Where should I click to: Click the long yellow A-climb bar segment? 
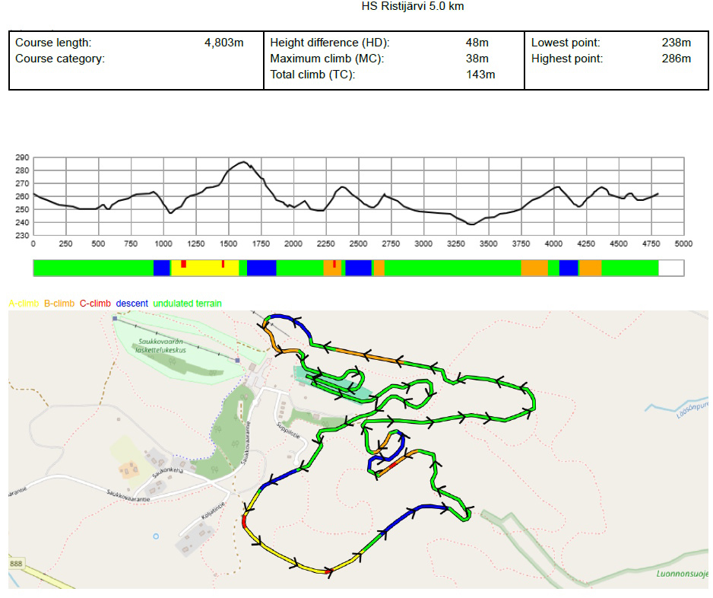(205, 269)
